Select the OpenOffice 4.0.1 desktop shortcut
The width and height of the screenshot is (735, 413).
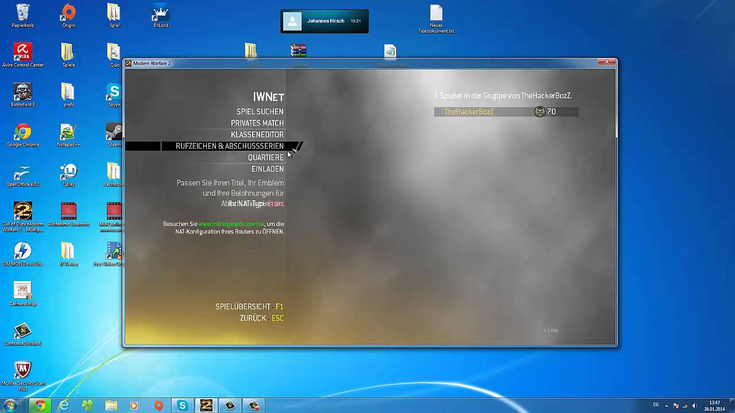tap(23, 174)
